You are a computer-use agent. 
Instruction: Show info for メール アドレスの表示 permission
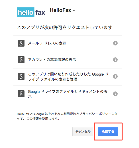point(115,43)
